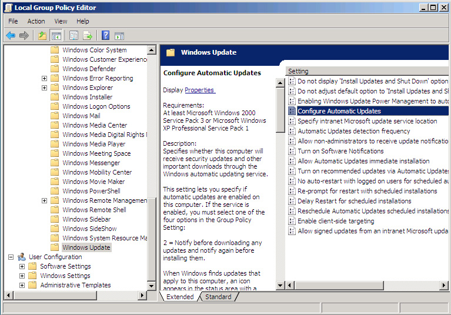Click the blue Help question mark icon
The width and height of the screenshot is (451, 315).
coord(106,36)
